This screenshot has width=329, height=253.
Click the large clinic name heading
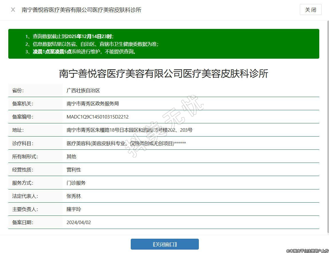164,74
